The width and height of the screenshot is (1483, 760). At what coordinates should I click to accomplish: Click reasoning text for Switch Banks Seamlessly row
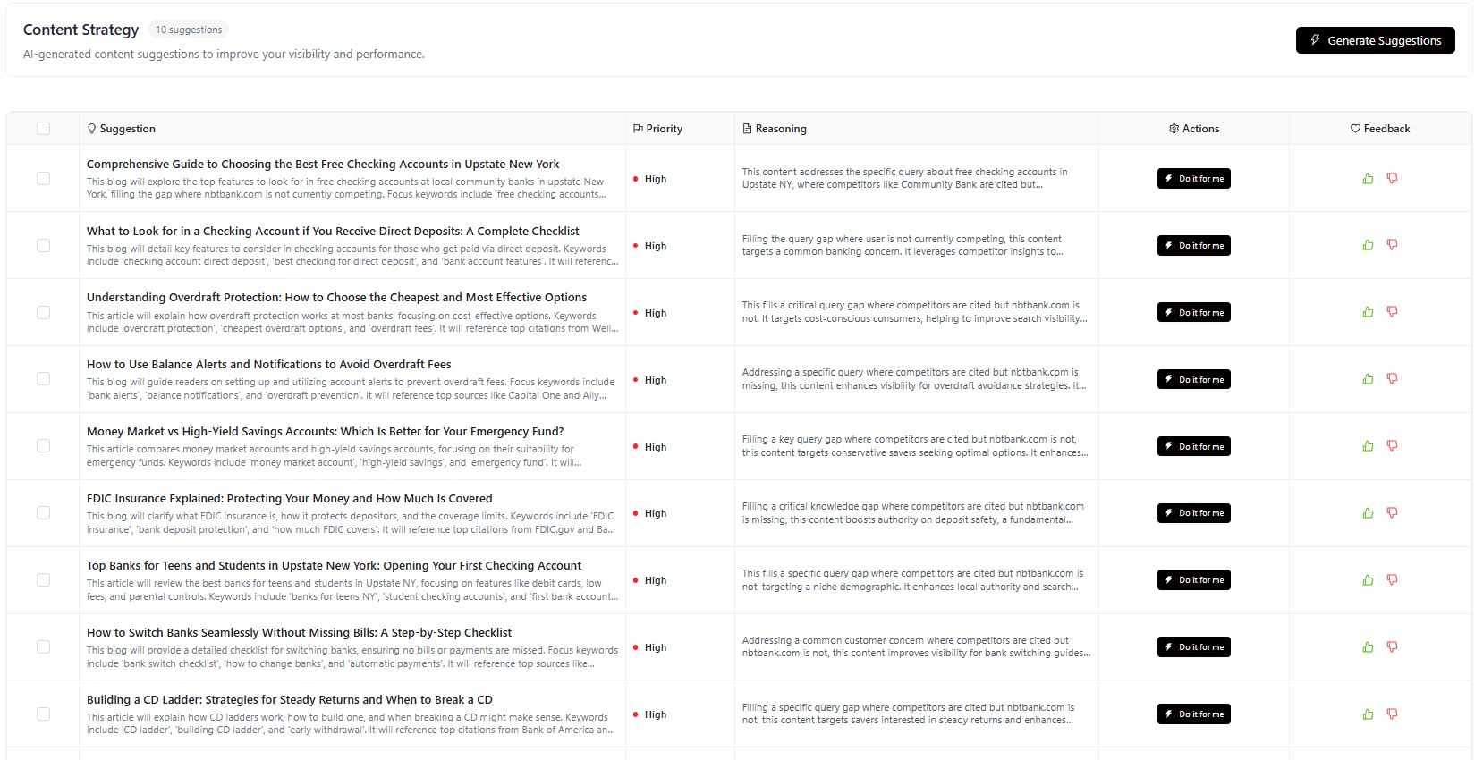(x=916, y=646)
